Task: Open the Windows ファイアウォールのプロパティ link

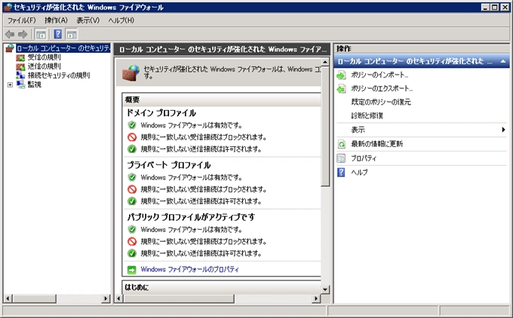Action: point(190,270)
